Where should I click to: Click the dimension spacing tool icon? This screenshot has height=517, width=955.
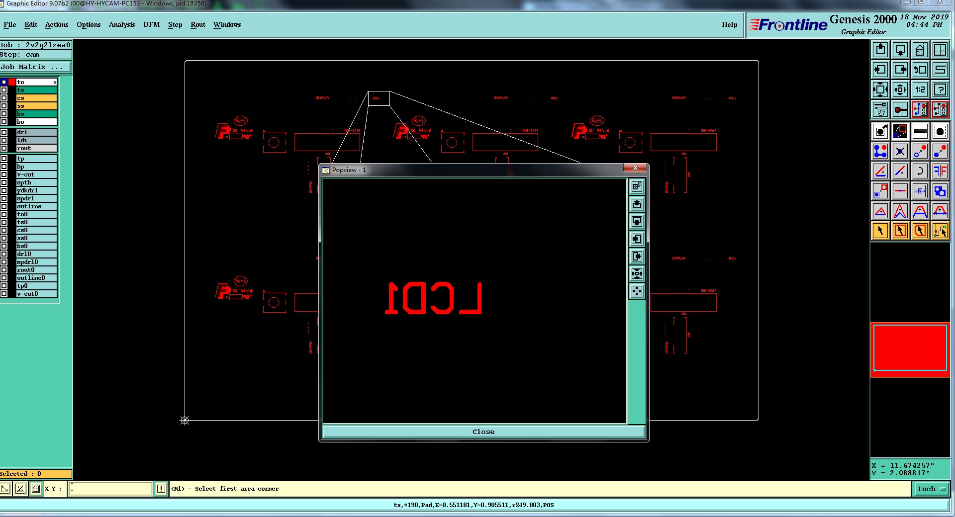pyautogui.click(x=920, y=191)
